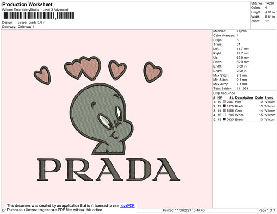The image size is (277, 214).
Task: Click the barcode under the worksheet title
Action: (x=38, y=16)
